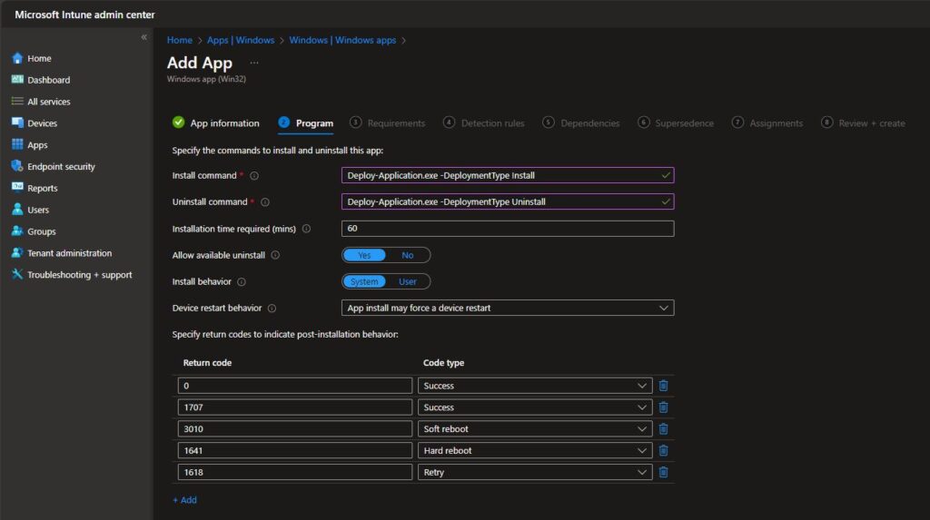Click the Apps | Windows breadcrumb link
Image resolution: width=930 pixels, height=520 pixels.
pyautogui.click(x=241, y=40)
